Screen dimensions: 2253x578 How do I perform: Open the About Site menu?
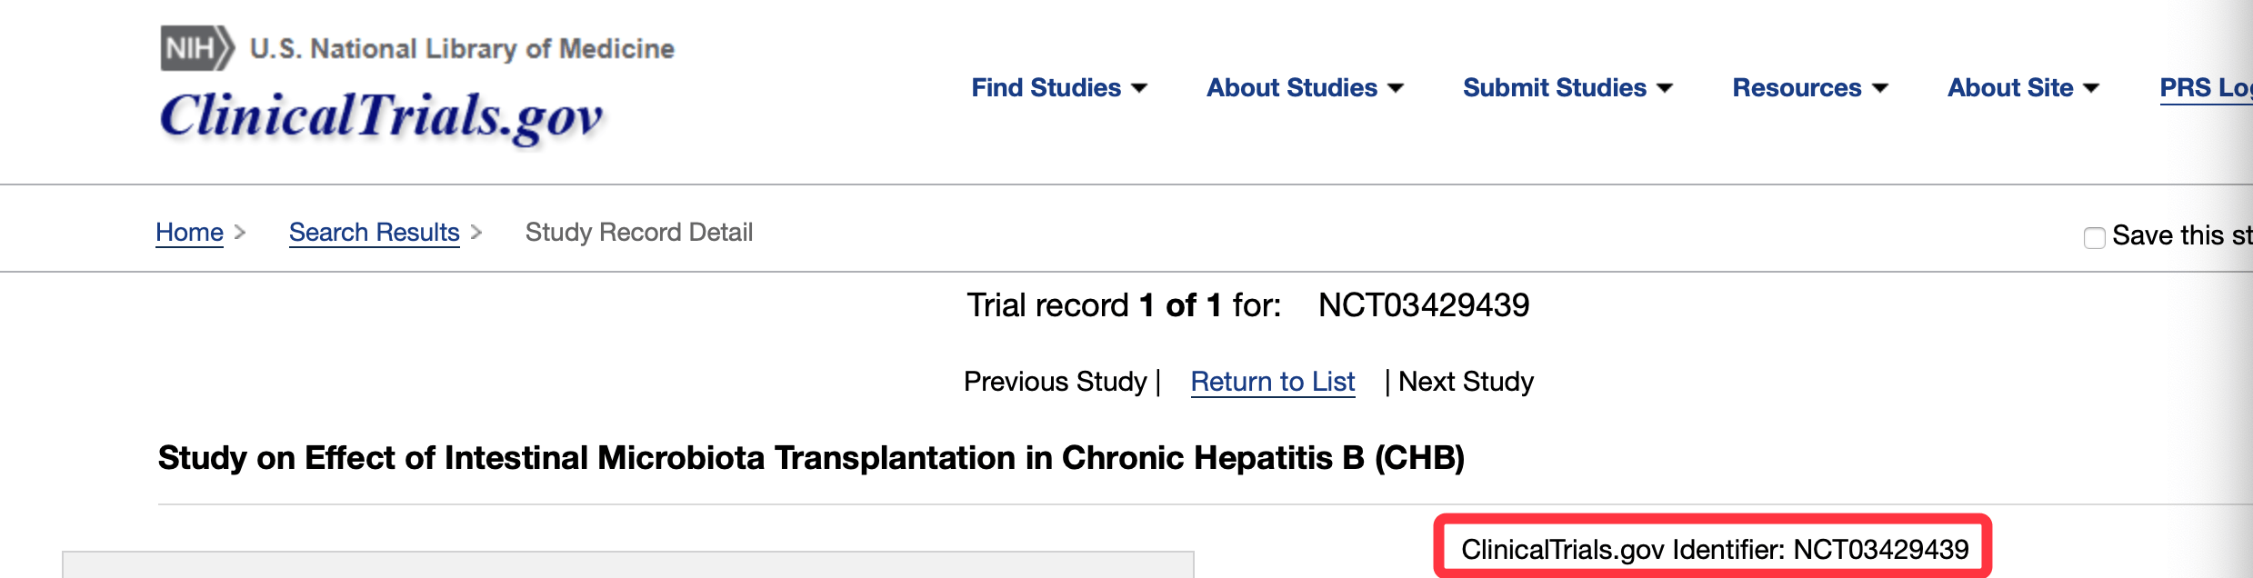point(2023,88)
